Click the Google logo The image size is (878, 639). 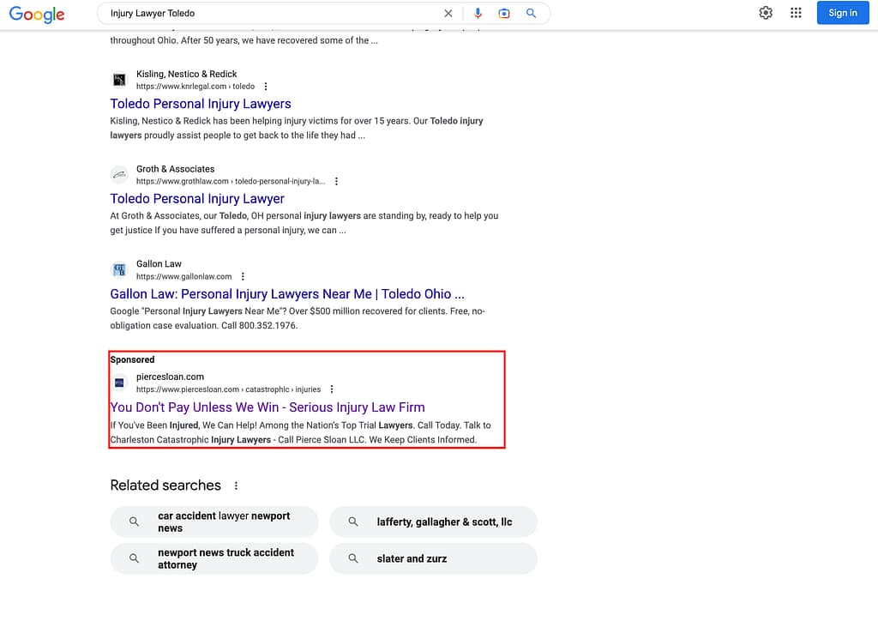coord(37,14)
